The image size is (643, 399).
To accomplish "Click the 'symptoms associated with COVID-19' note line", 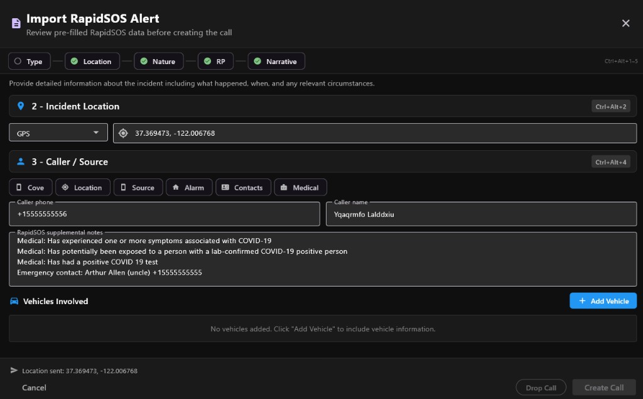I will 144,241.
